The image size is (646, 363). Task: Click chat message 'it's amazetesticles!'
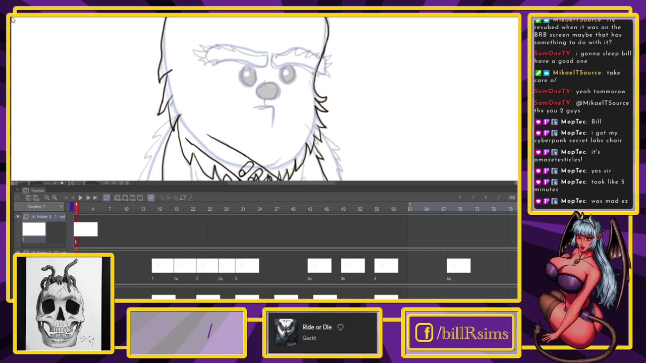pos(567,155)
